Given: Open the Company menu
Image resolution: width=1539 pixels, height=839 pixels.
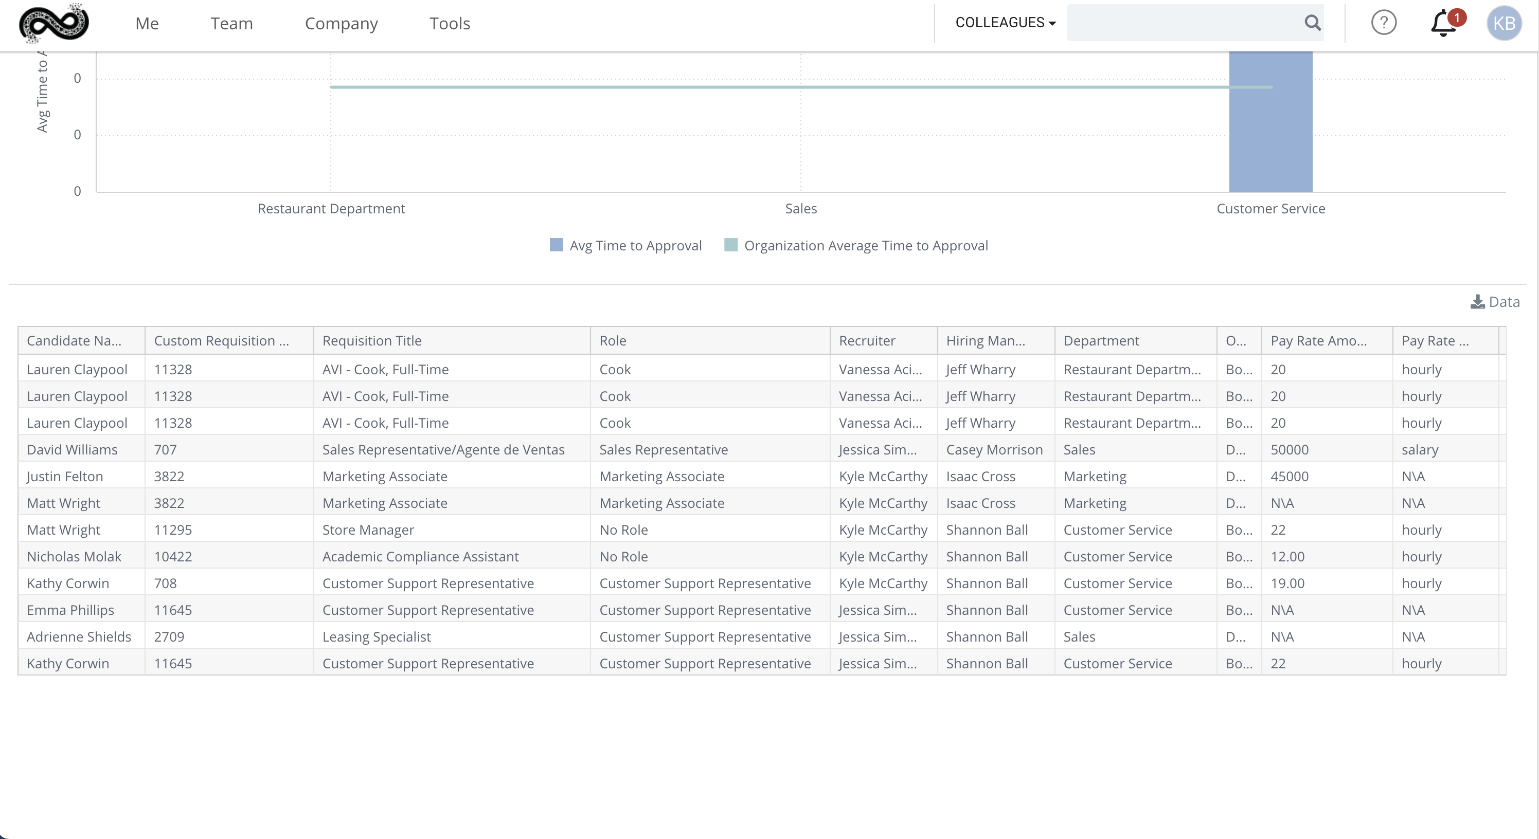Looking at the screenshot, I should [x=341, y=23].
